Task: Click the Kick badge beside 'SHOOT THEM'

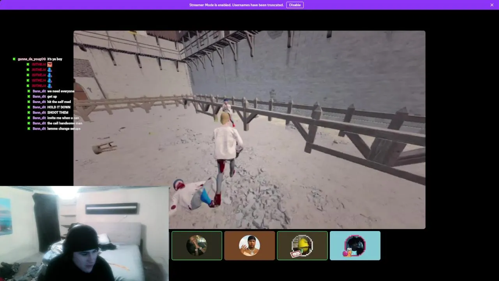Action: (x=28, y=112)
